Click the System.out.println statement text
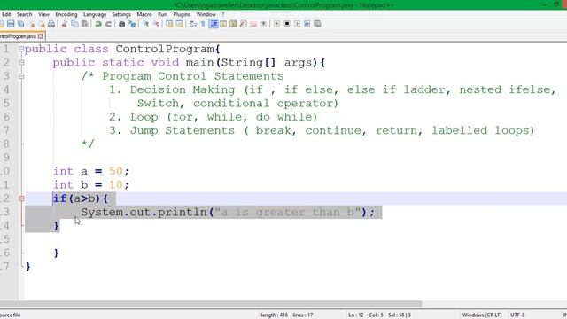The height and width of the screenshot is (319, 567). tap(228, 212)
